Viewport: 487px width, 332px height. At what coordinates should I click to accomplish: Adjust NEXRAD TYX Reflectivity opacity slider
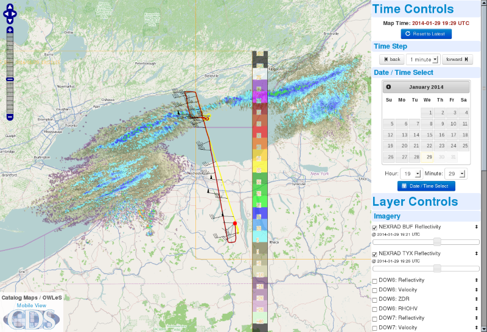pyautogui.click(x=437, y=268)
